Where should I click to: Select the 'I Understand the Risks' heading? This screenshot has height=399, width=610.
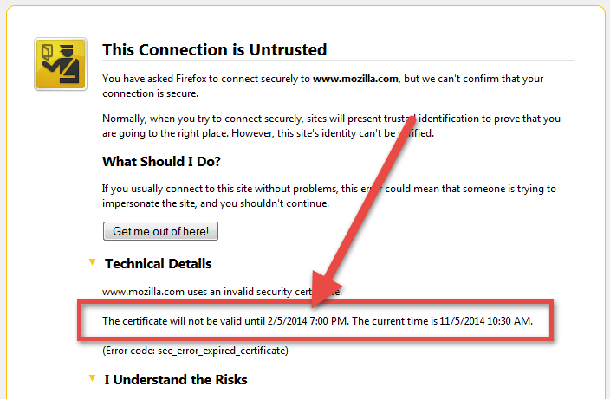point(175,380)
